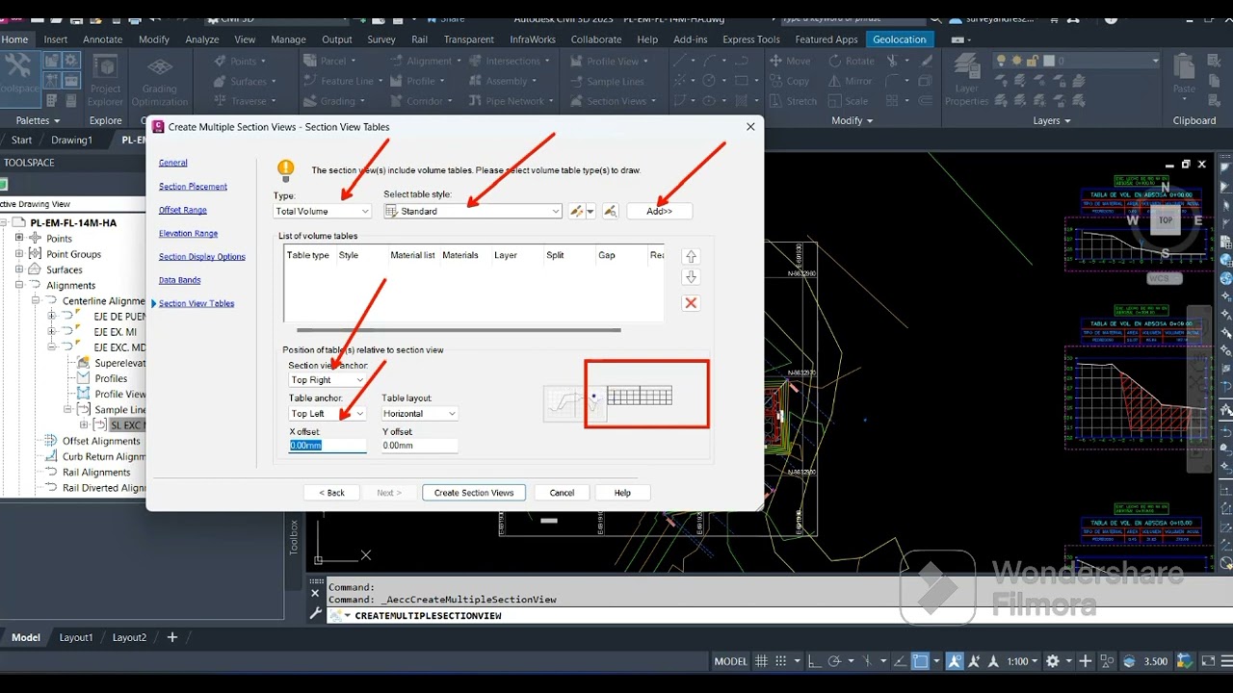Open the Drawing1 document tab
This screenshot has height=693, width=1233.
click(72, 141)
